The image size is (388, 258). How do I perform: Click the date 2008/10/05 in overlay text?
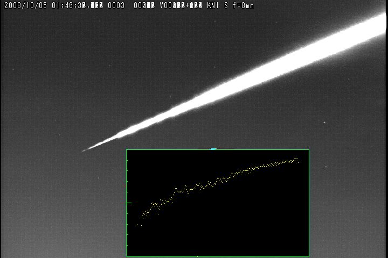(23, 5)
